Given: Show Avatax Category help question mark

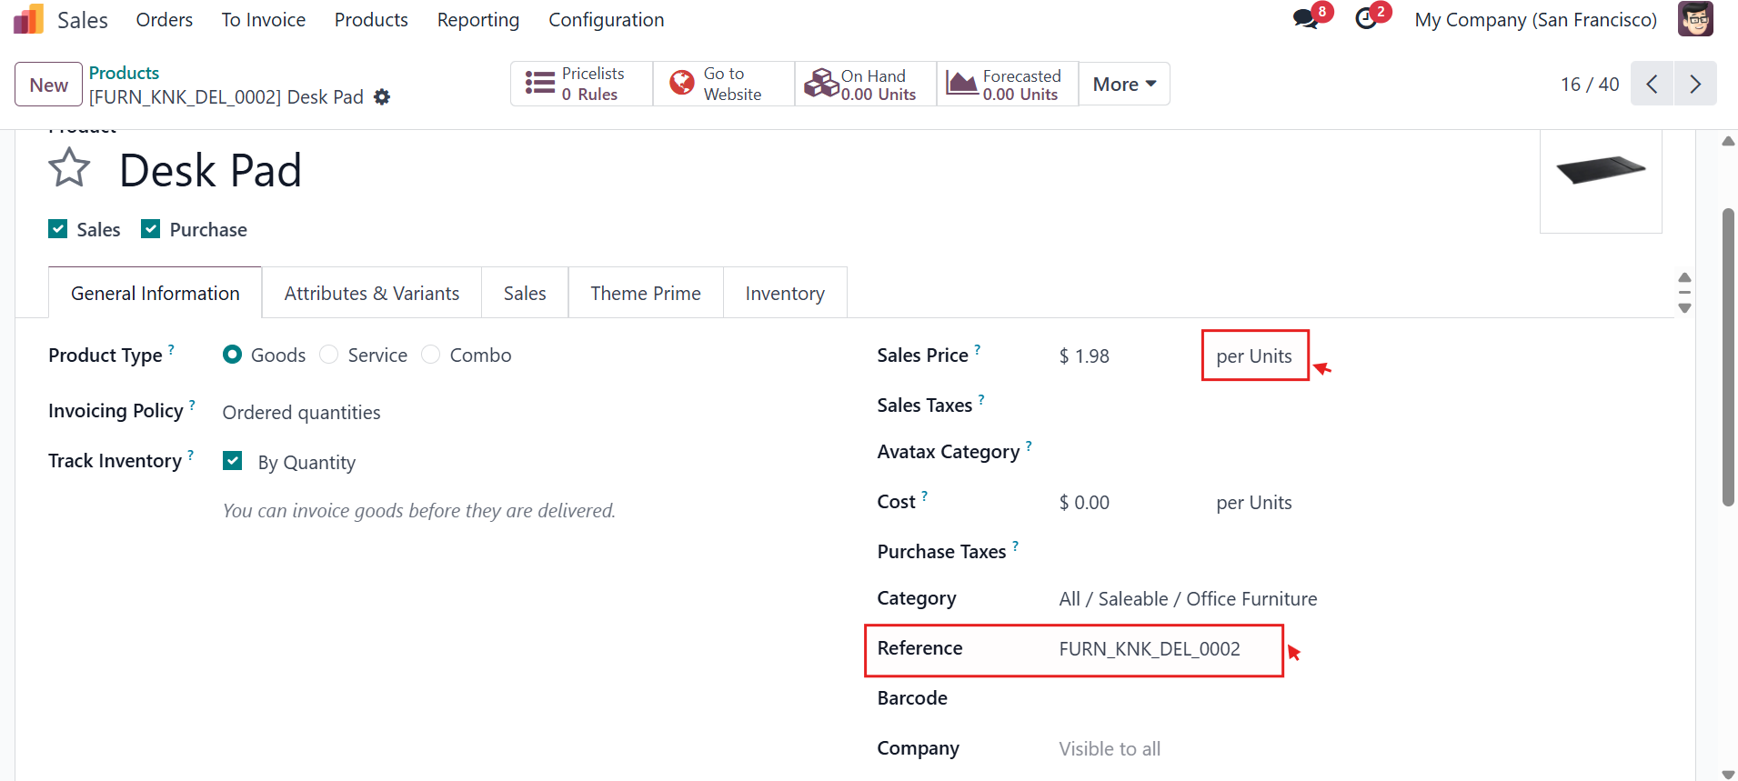Looking at the screenshot, I should (1029, 446).
